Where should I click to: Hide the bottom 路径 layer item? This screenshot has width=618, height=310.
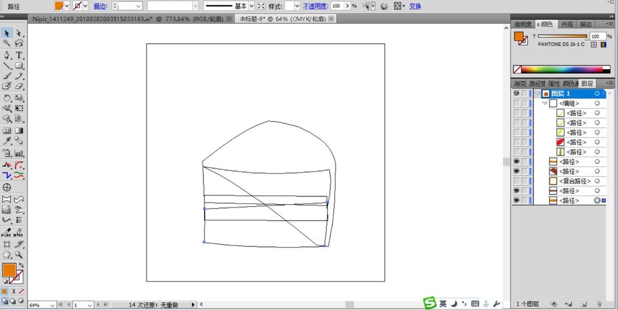(x=516, y=201)
